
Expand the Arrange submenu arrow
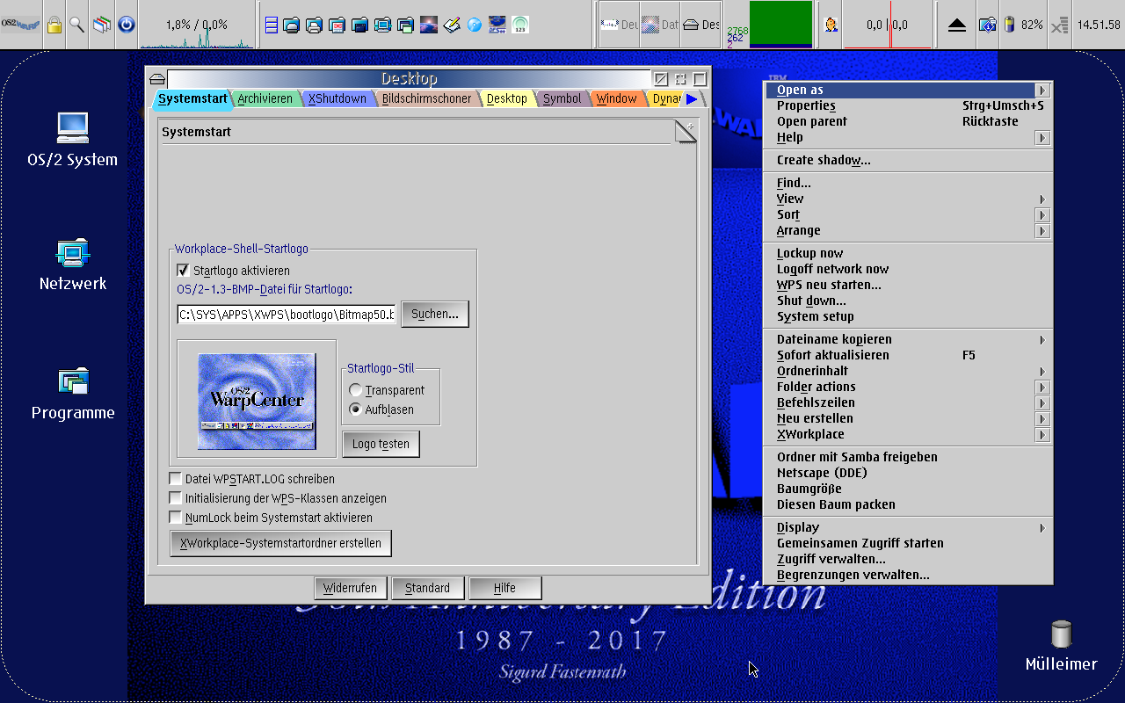pos(1042,231)
